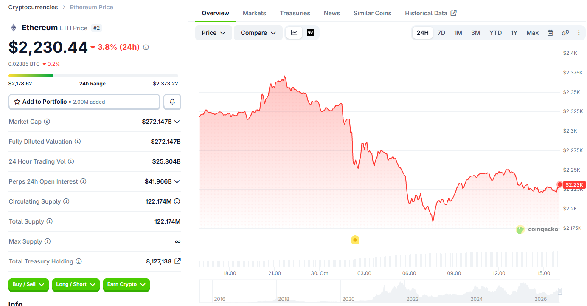The image size is (587, 306).
Task: Open 24 Hour Trading Vol info icon
Action: (71, 161)
